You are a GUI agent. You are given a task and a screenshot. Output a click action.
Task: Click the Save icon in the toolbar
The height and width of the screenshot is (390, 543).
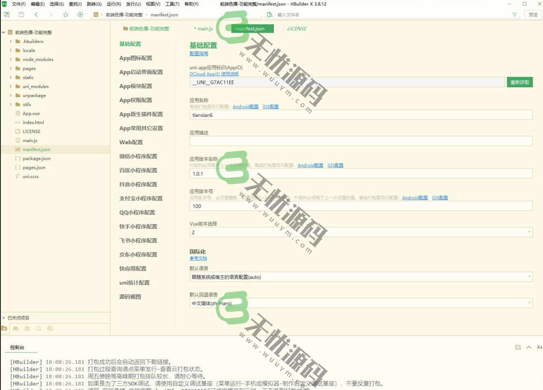pos(21,14)
